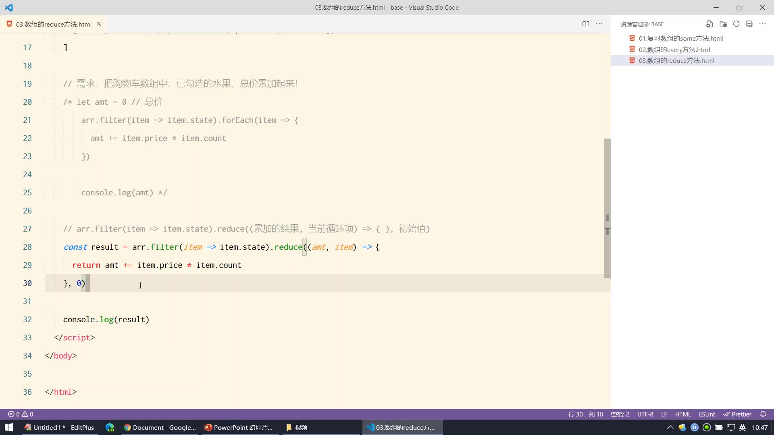This screenshot has width=774, height=435.
Task: Switch to Document Google Chrome taskbar item
Action: coord(160,427)
